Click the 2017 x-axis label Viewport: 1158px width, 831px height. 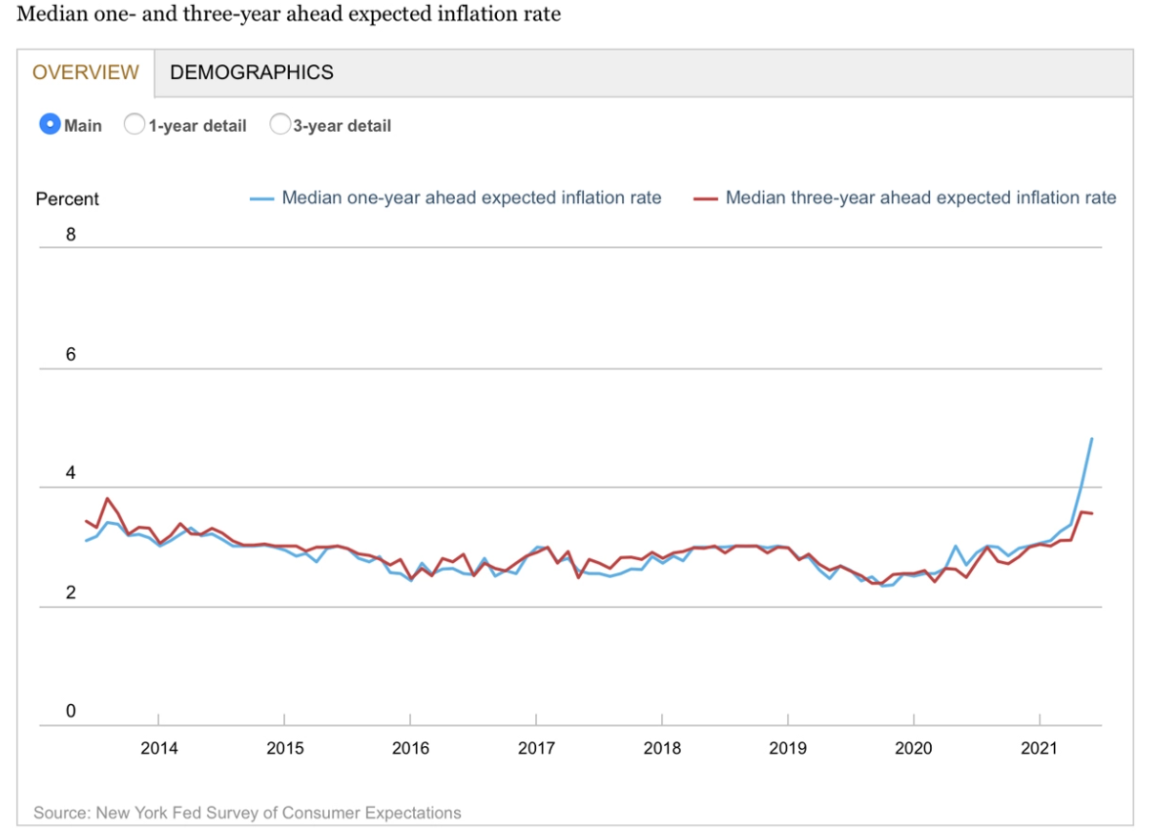click(x=536, y=749)
